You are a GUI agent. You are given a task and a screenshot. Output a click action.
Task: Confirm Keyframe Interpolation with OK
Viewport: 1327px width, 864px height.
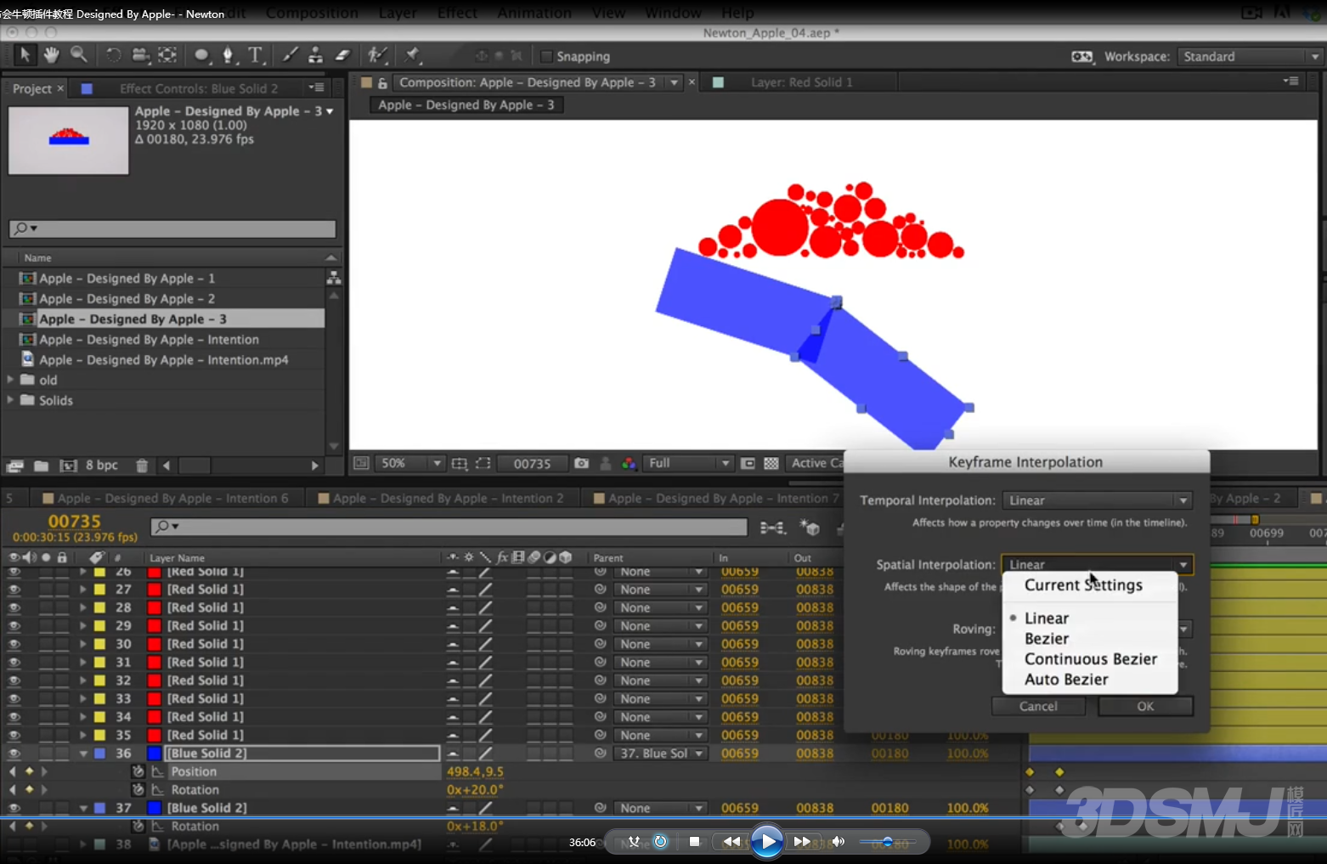[x=1145, y=707]
